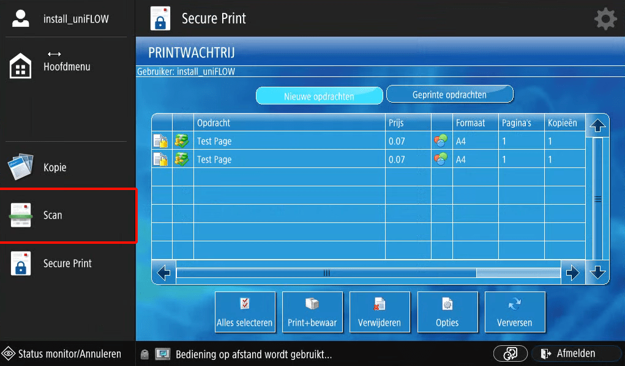Click the user profile icon for install_uniFLOW

tap(20, 18)
